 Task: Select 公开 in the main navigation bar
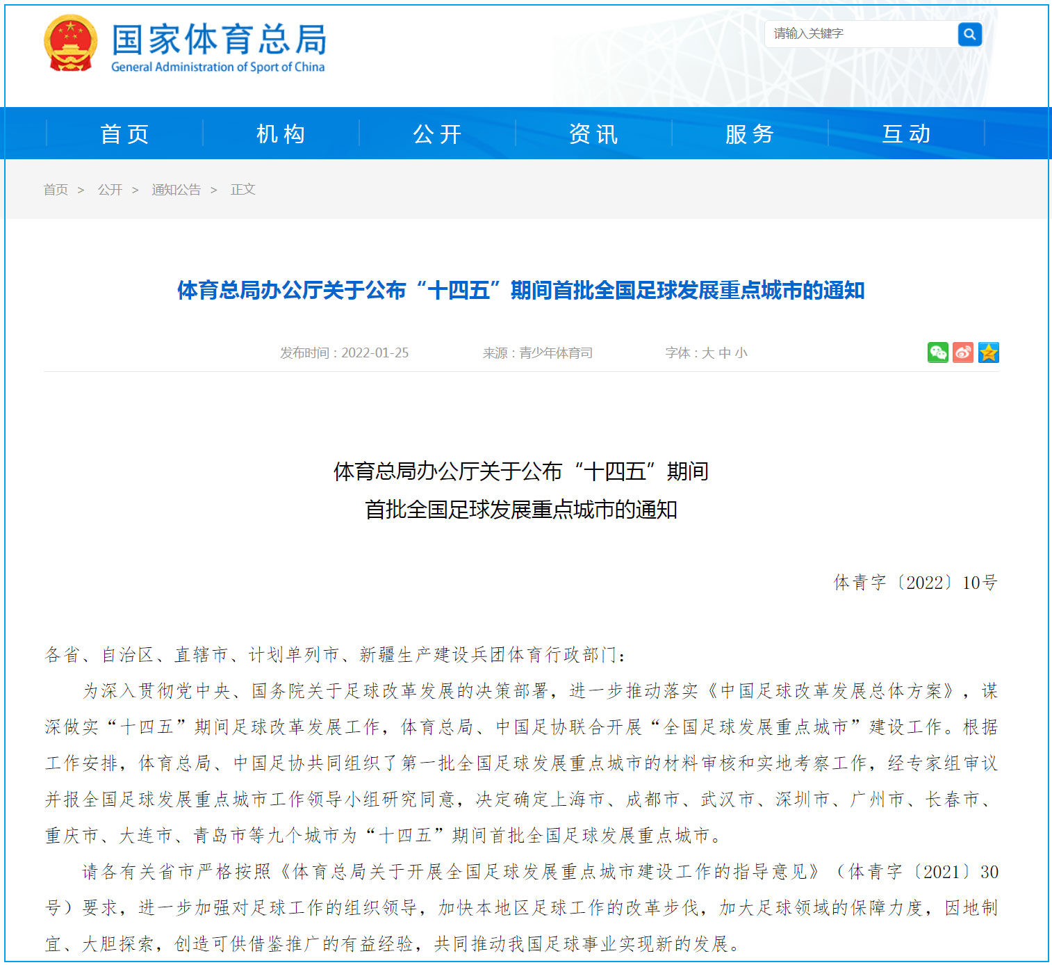click(x=437, y=133)
